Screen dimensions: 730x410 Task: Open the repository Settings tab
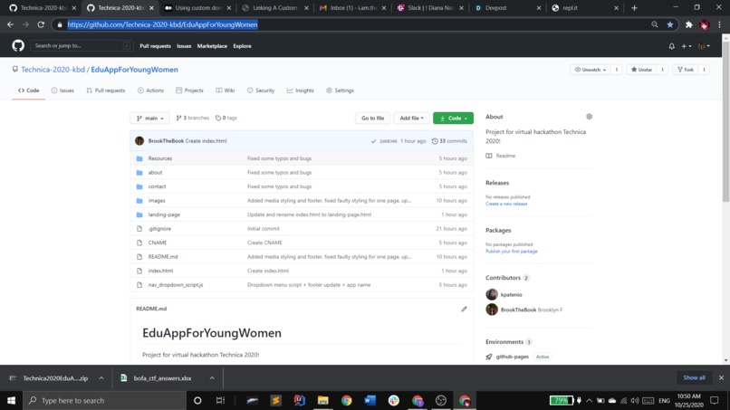point(340,91)
